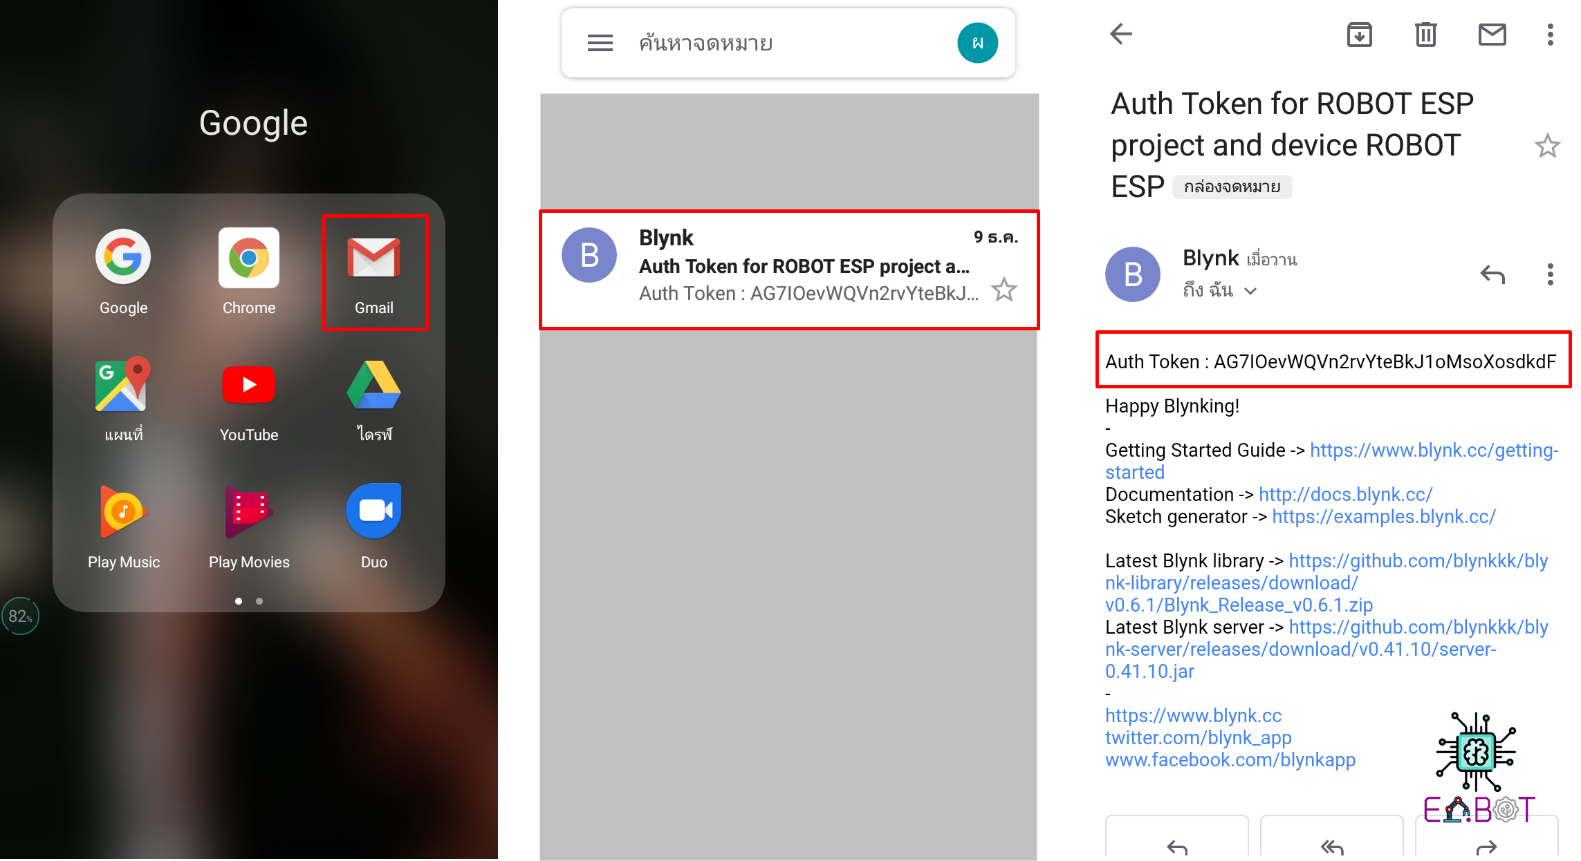The image size is (1581, 861).
Task: Delete the opened email
Action: coord(1425,34)
